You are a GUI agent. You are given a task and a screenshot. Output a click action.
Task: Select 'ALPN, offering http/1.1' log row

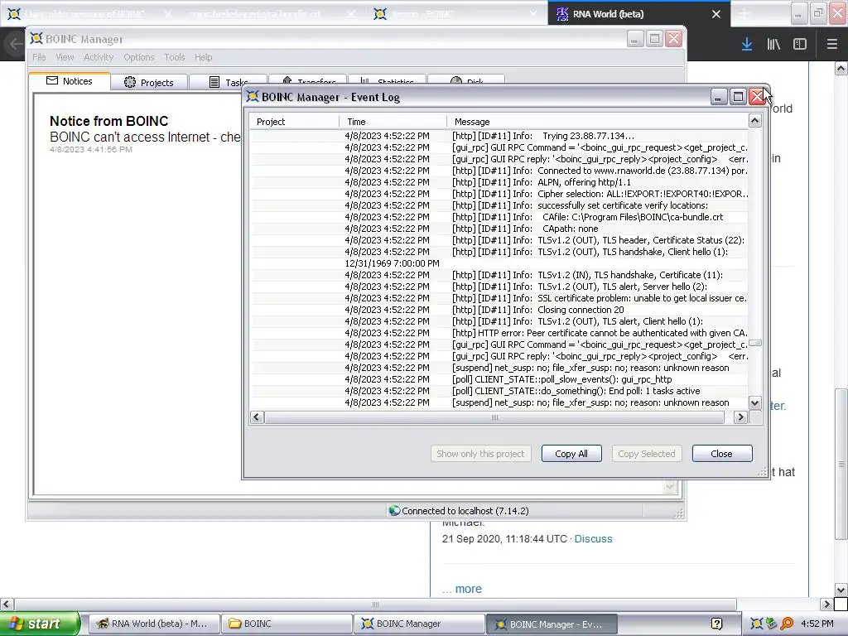499,182
